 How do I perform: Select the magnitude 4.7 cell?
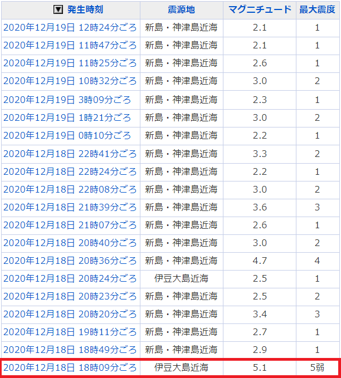coord(260,261)
